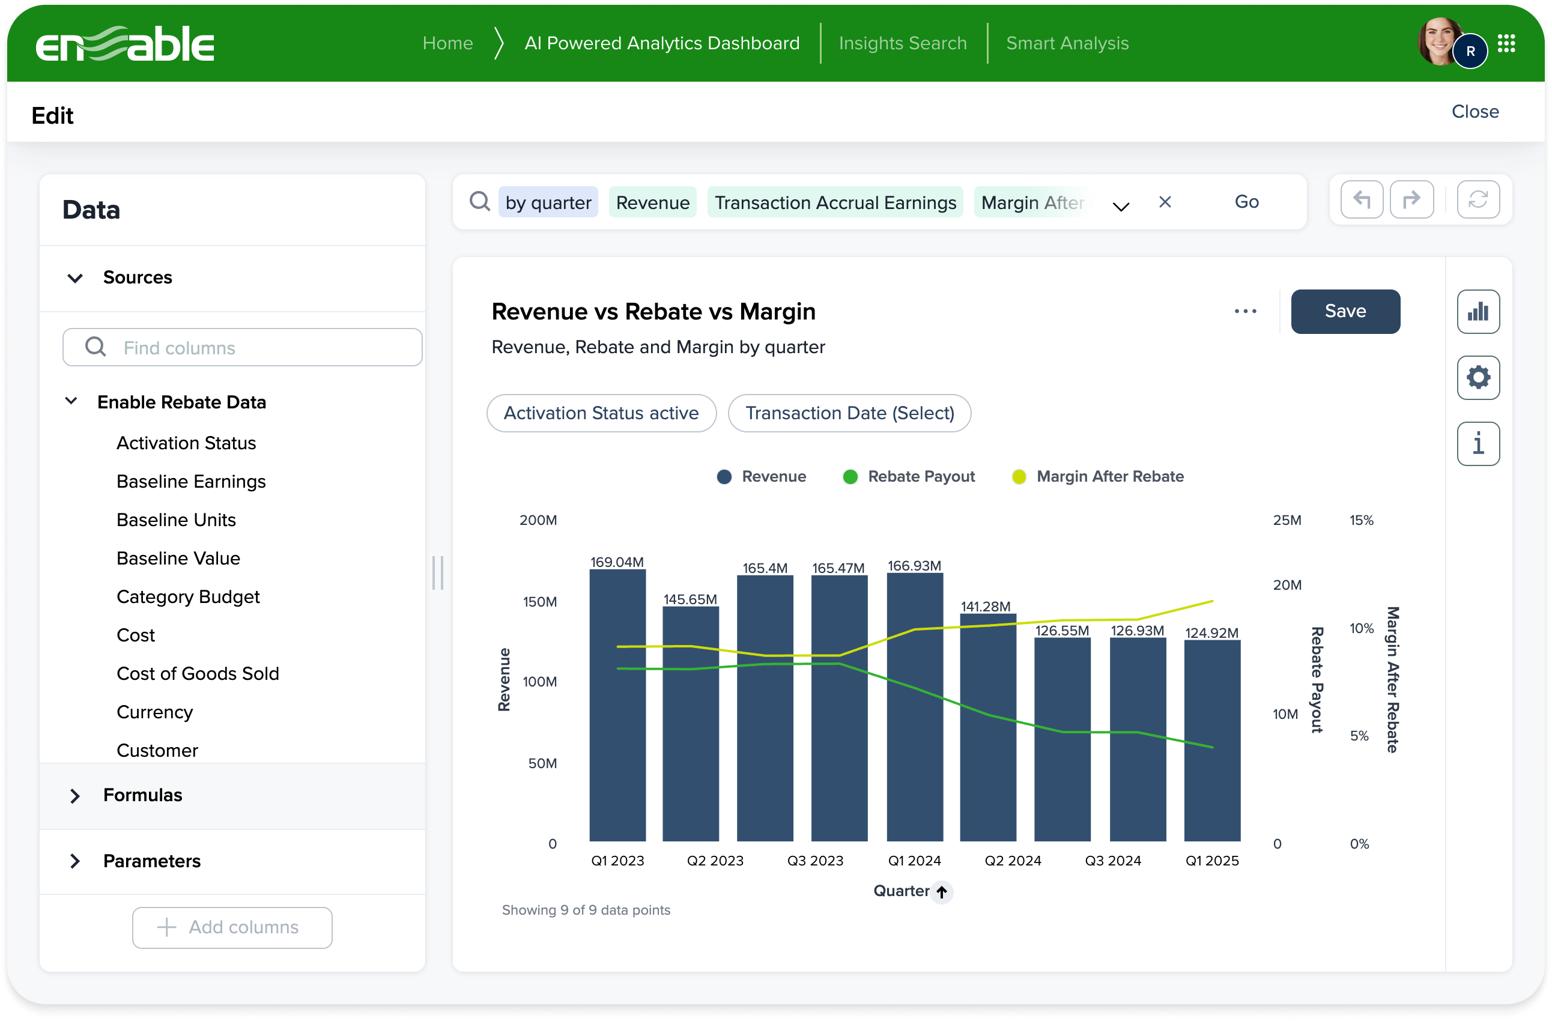Toggle Revenue series in legend
The image size is (1552, 1021).
click(x=760, y=477)
